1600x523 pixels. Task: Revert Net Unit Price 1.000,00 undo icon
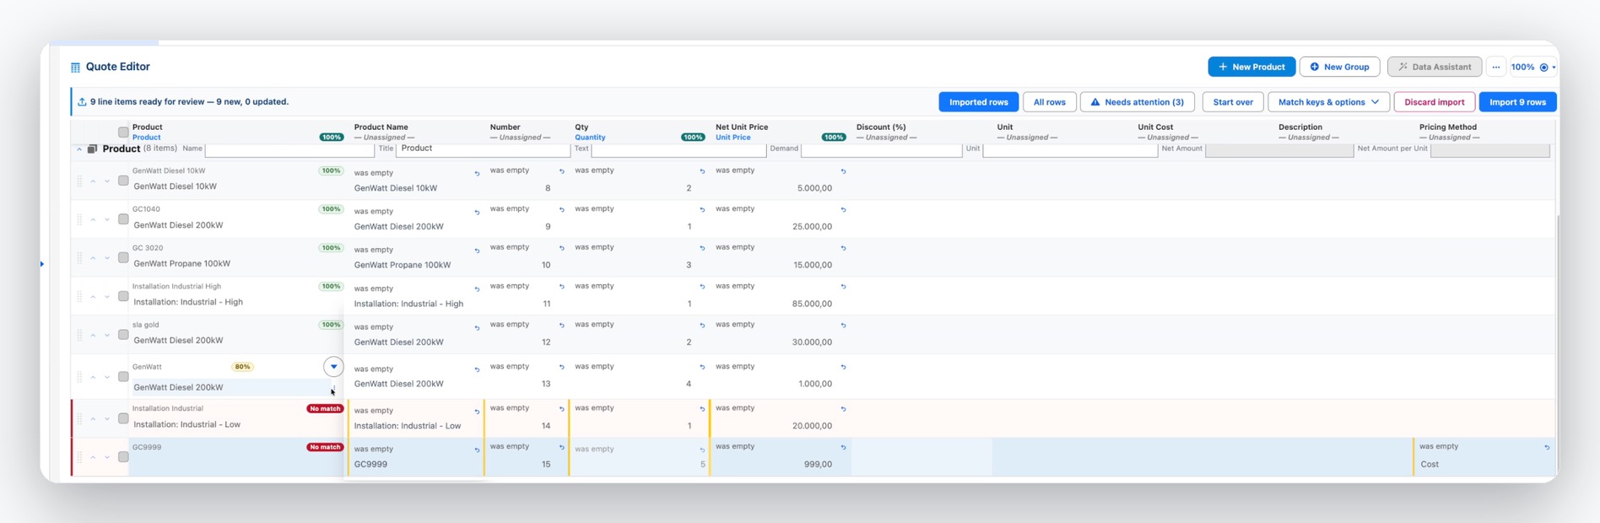tap(843, 368)
